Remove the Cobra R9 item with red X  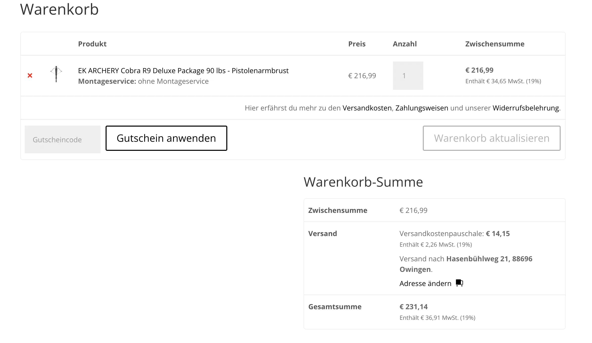[30, 75]
